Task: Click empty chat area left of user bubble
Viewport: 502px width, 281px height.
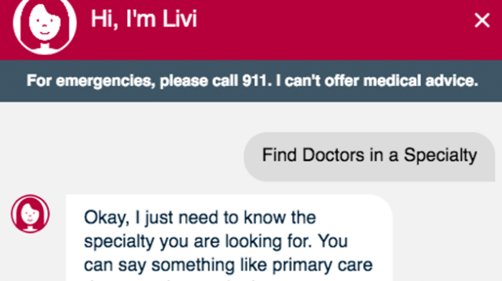Action: pos(122,157)
